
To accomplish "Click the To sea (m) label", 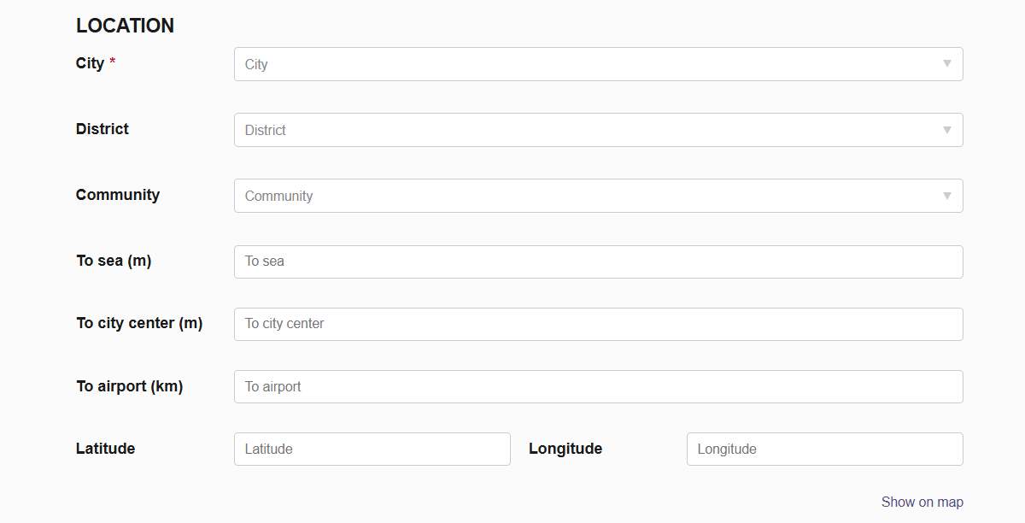I will coord(114,261).
